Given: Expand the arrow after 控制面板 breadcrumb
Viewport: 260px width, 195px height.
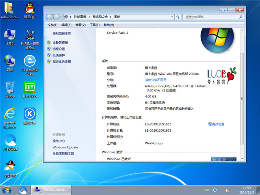Looking at the screenshot, I should (x=89, y=17).
